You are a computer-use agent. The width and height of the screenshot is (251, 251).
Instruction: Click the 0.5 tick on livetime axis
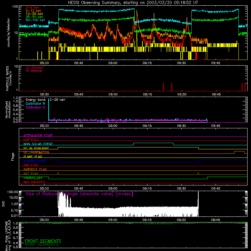pos(15,247)
